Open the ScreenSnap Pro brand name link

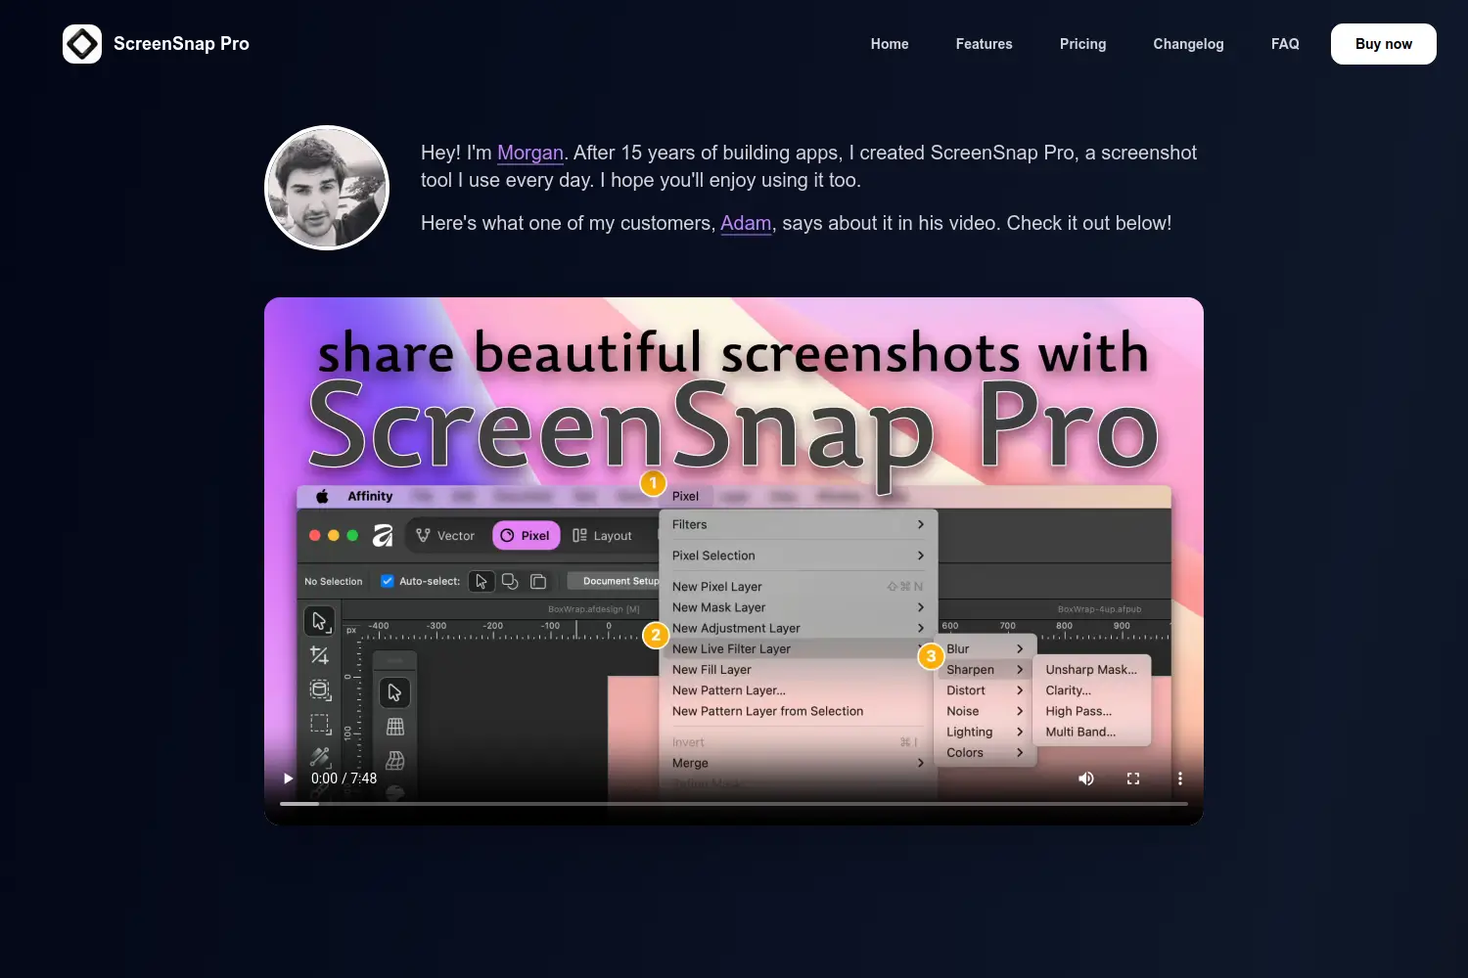click(181, 44)
